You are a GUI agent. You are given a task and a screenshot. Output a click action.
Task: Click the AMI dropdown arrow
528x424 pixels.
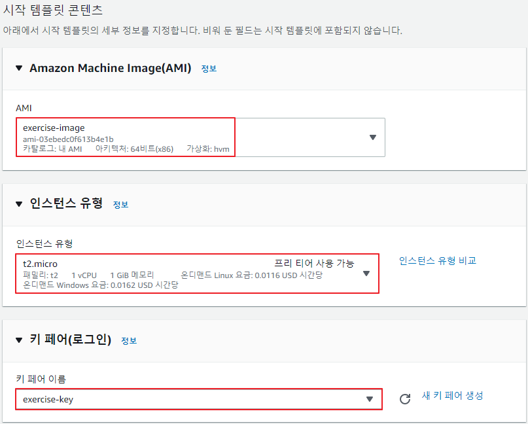pyautogui.click(x=373, y=137)
